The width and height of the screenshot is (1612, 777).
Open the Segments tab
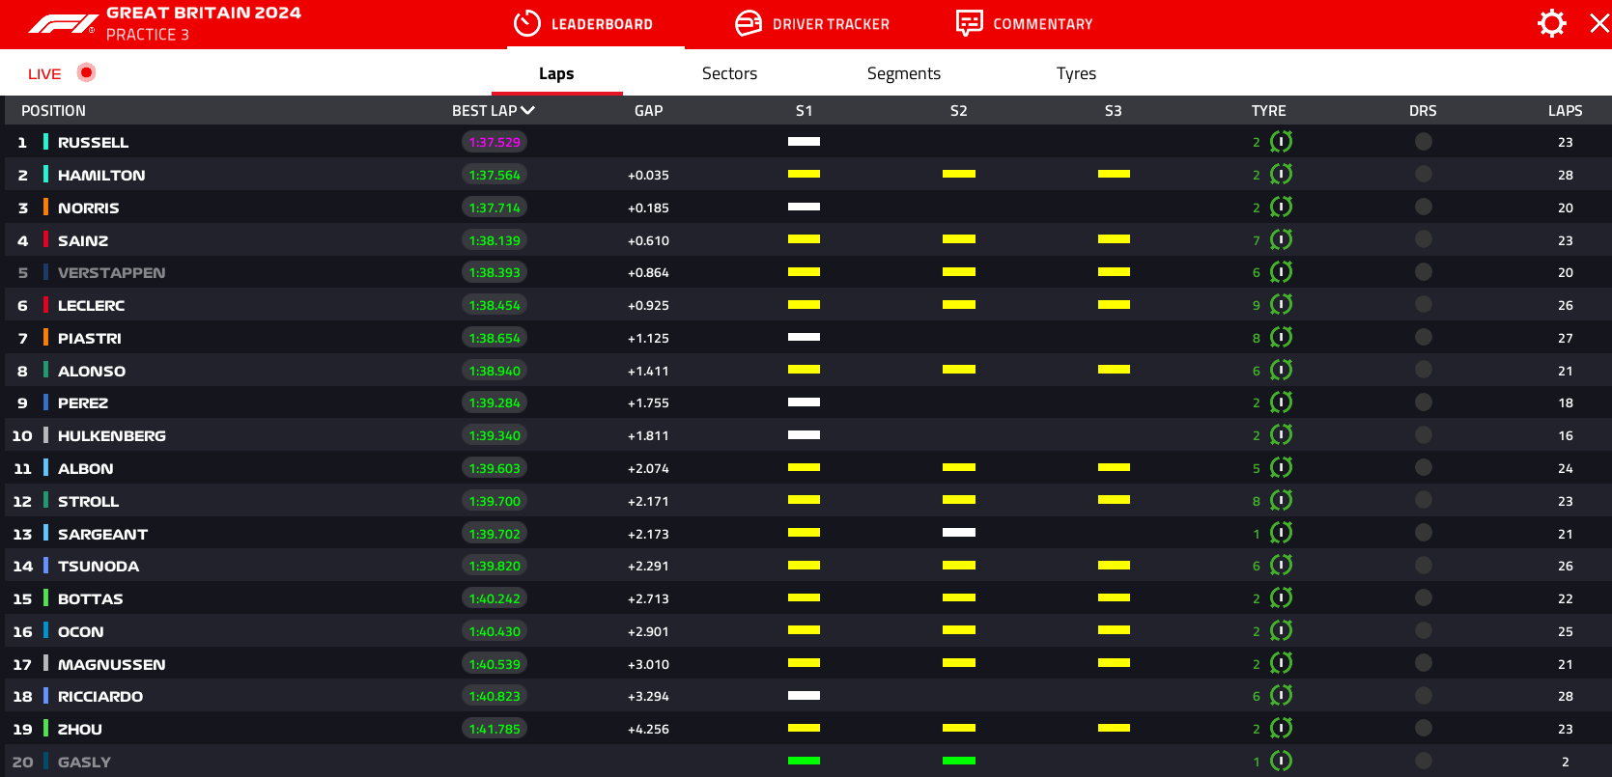click(903, 73)
